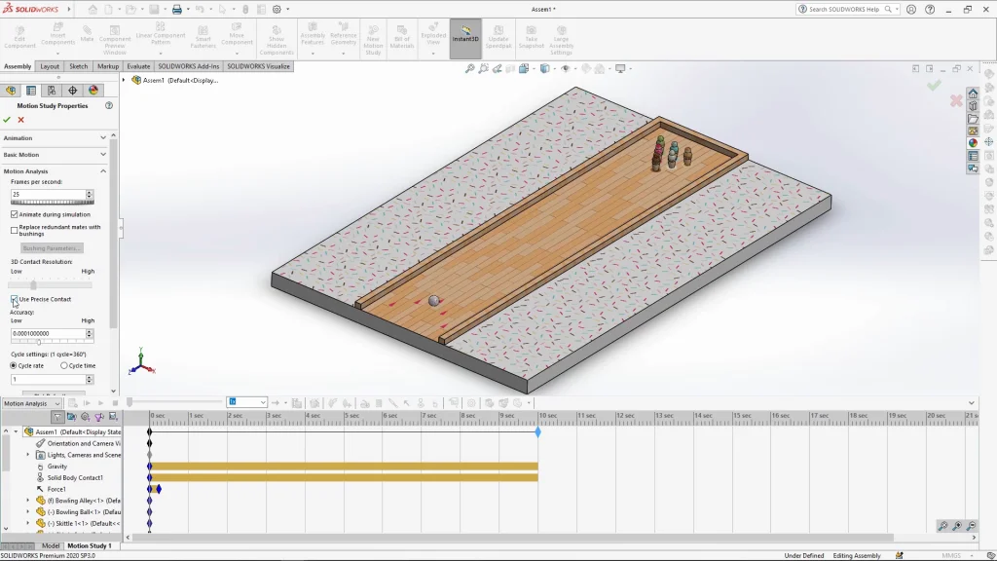Click the timeline filter funnel icon
This screenshot has height=561, width=997.
coord(57,417)
